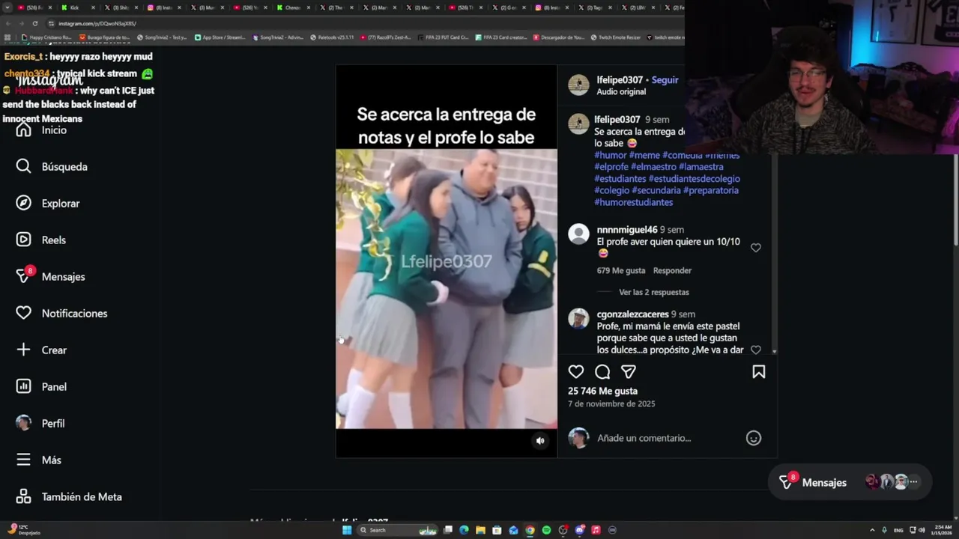Open the Windows Start menu
Image resolution: width=959 pixels, height=539 pixels.
[x=347, y=530]
